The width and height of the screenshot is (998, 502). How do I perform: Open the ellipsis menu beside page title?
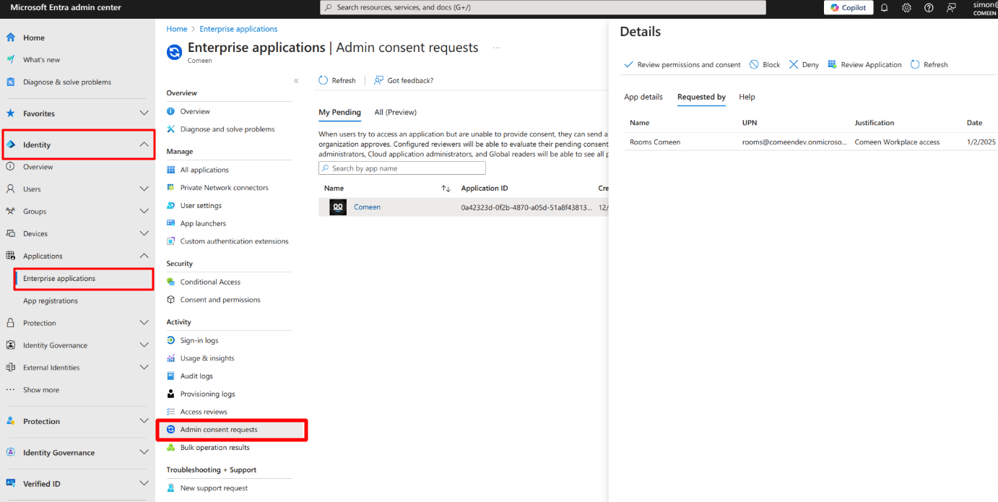coord(496,48)
